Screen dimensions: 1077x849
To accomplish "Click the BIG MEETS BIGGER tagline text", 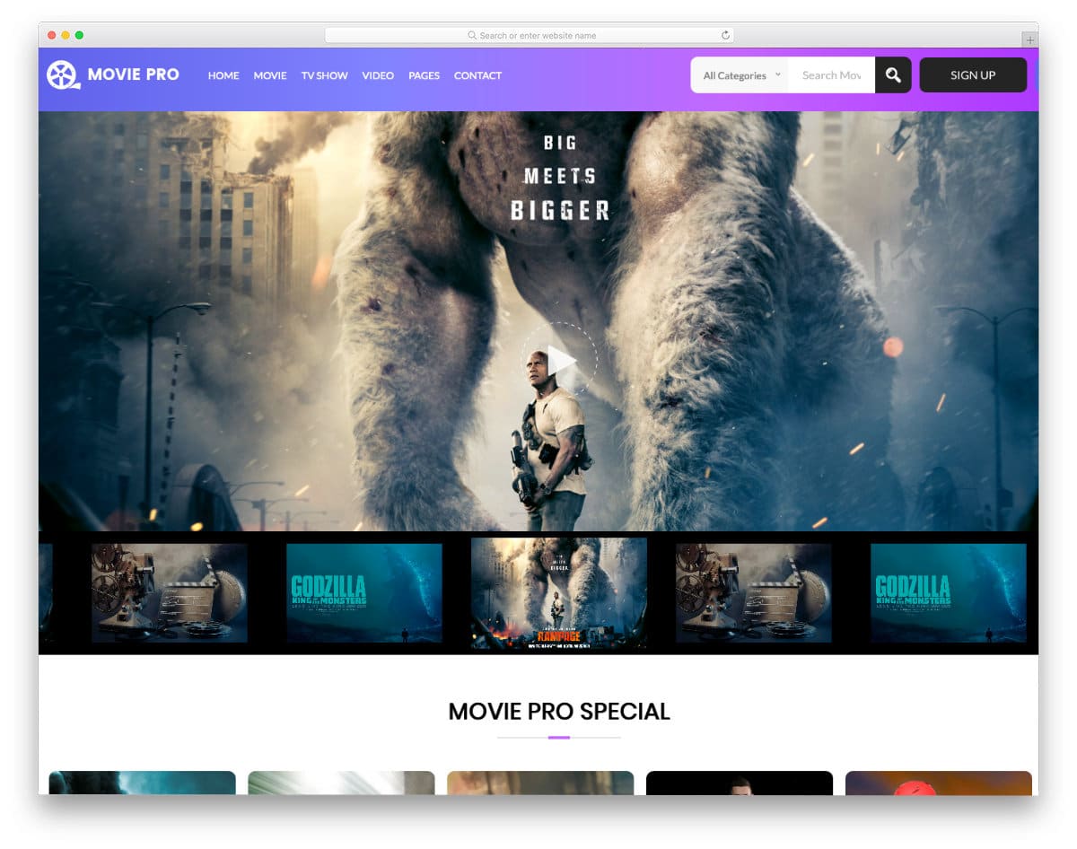I will [x=560, y=177].
